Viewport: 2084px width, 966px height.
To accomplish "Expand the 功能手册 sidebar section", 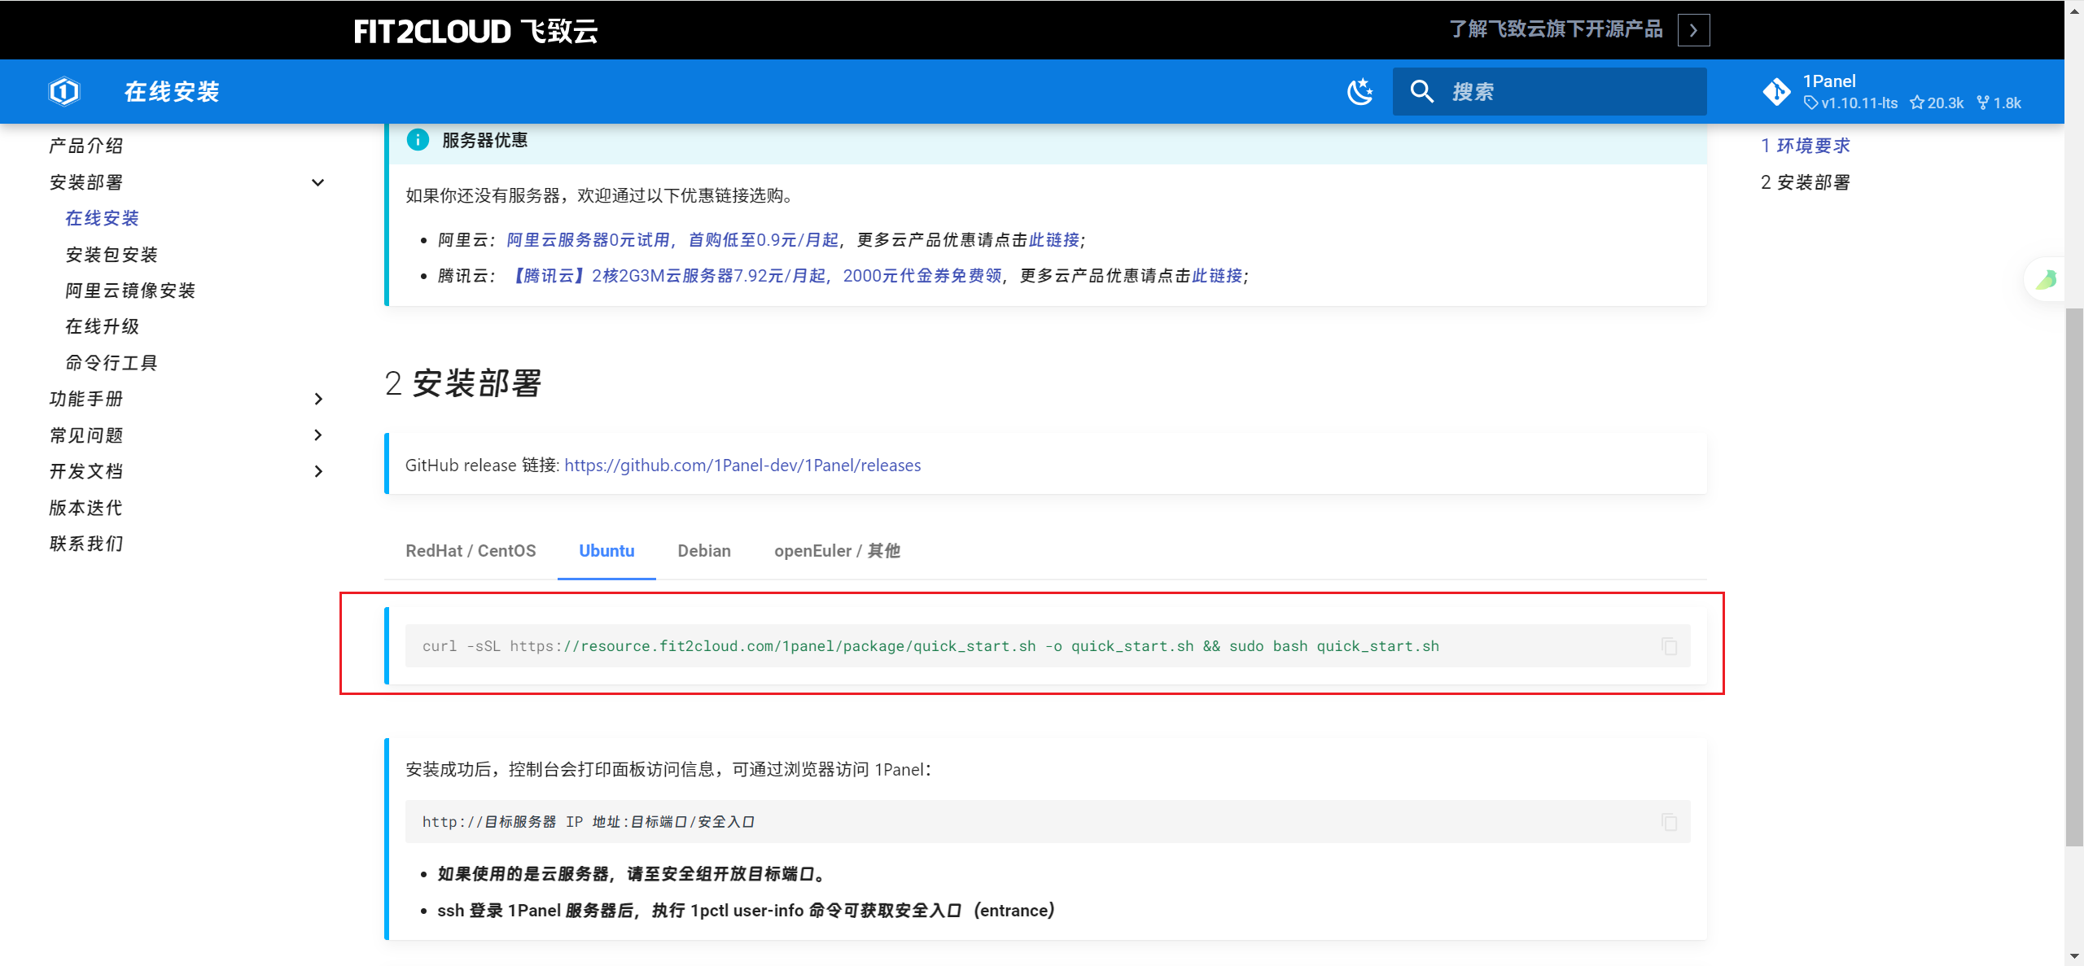I will tap(318, 399).
